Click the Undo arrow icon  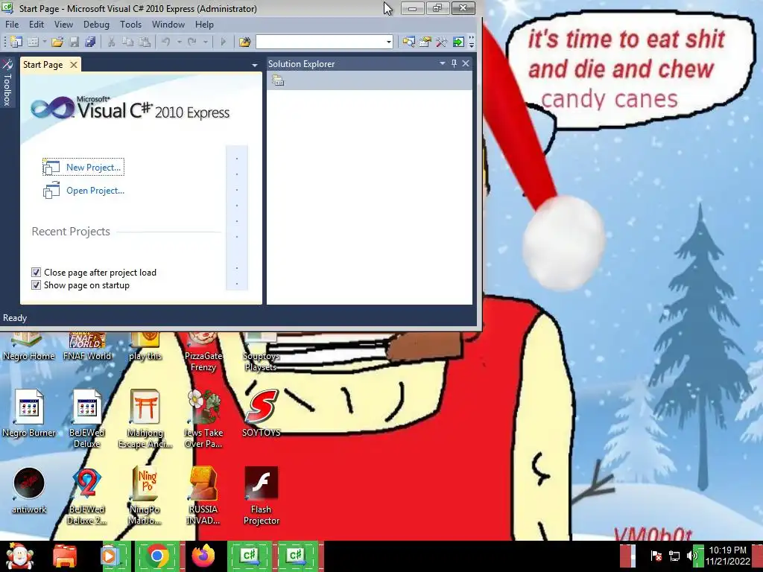[x=166, y=42]
